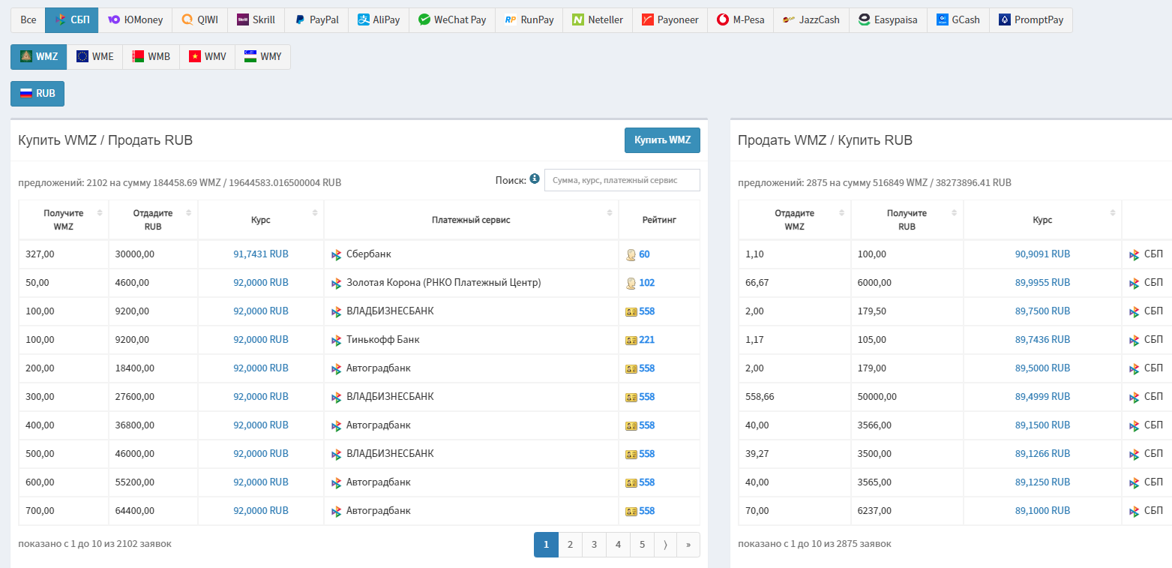Sort by Платежный сервис column
1172x568 pixels.
click(x=471, y=220)
